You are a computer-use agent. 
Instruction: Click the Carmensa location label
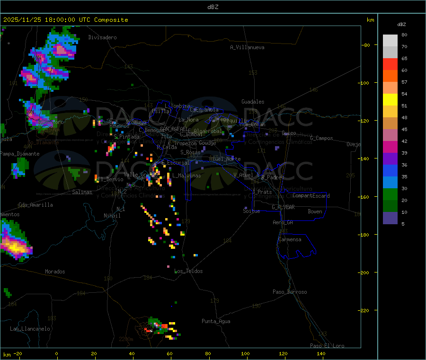[290, 239]
